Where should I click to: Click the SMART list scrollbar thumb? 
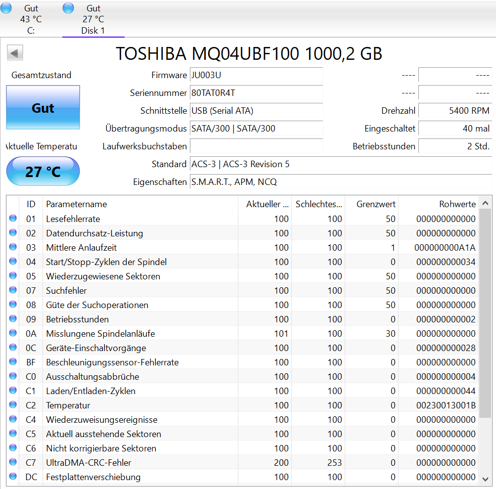point(485,313)
